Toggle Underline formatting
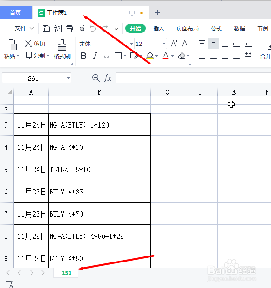This screenshot has width=271, height=288. click(x=106, y=56)
